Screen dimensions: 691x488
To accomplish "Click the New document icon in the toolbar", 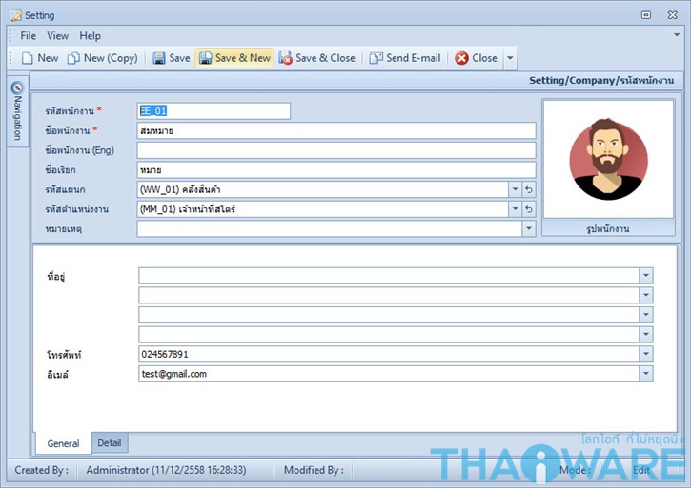I will pos(28,58).
